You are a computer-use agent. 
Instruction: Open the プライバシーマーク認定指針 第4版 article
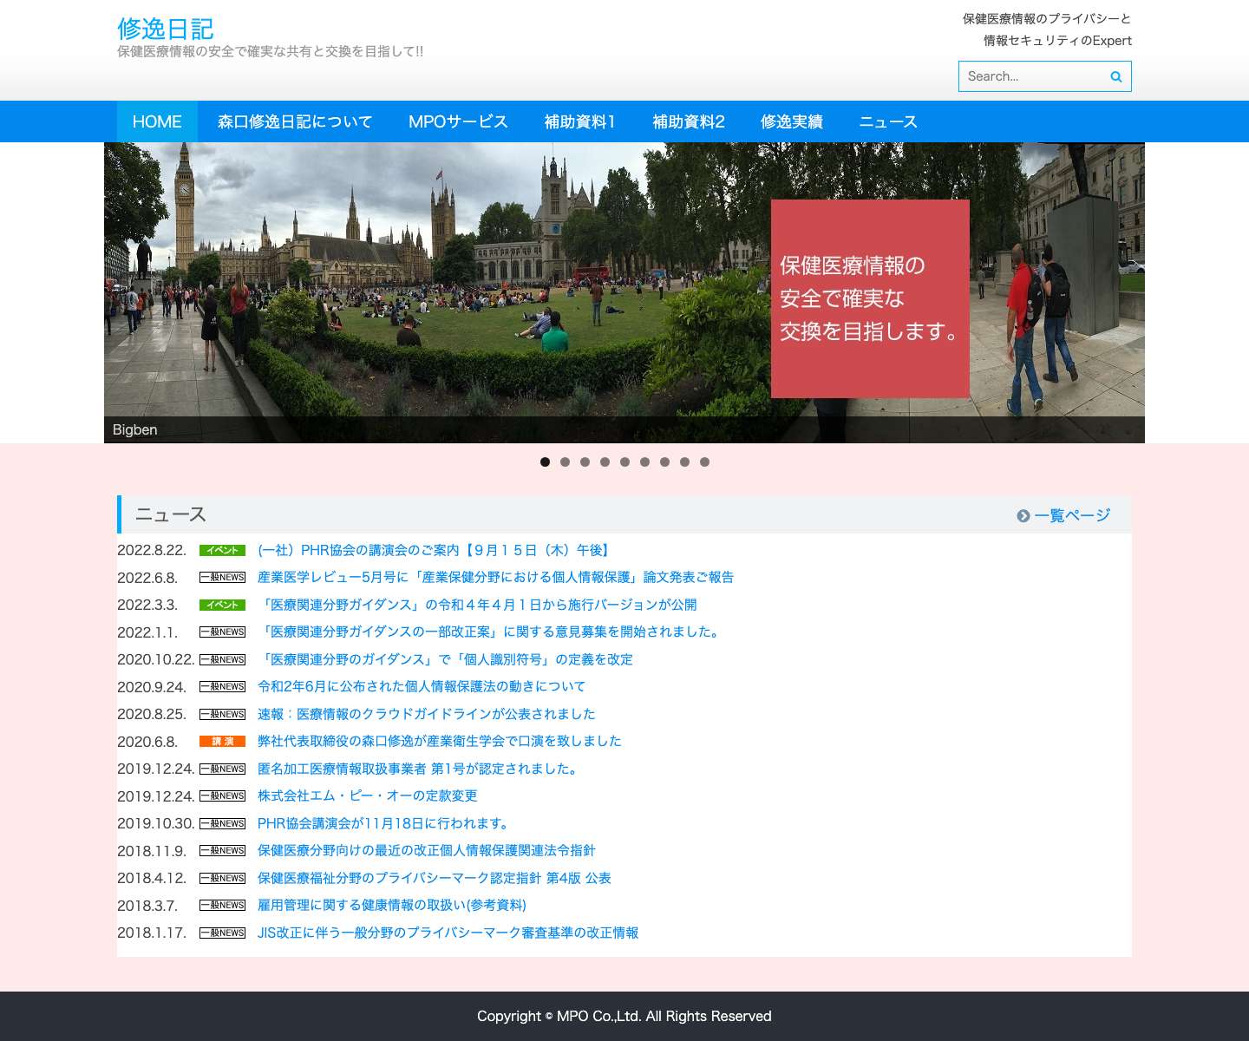[435, 878]
